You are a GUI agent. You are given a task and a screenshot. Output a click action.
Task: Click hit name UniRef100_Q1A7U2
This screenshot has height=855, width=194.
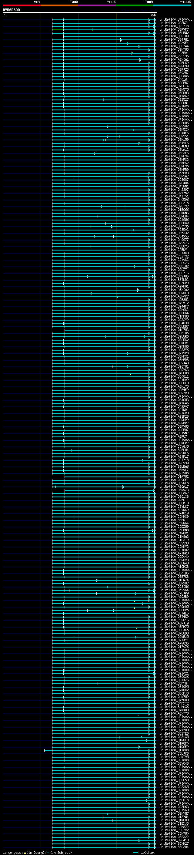[174, 476]
